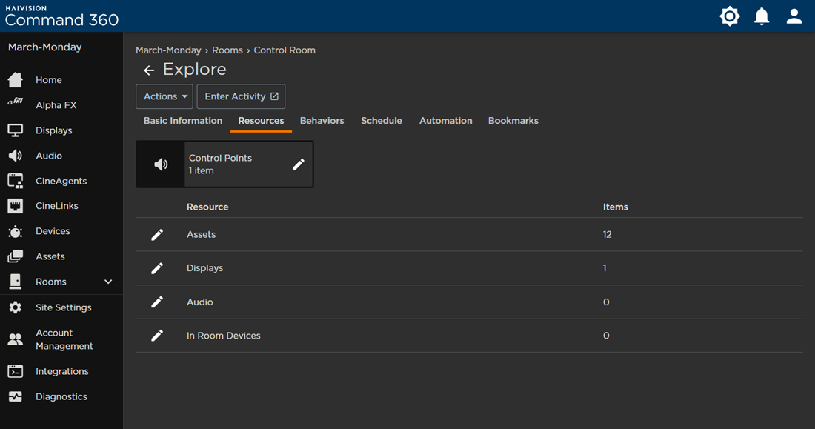
Task: Click the Enter Activity button
Action: pyautogui.click(x=241, y=96)
